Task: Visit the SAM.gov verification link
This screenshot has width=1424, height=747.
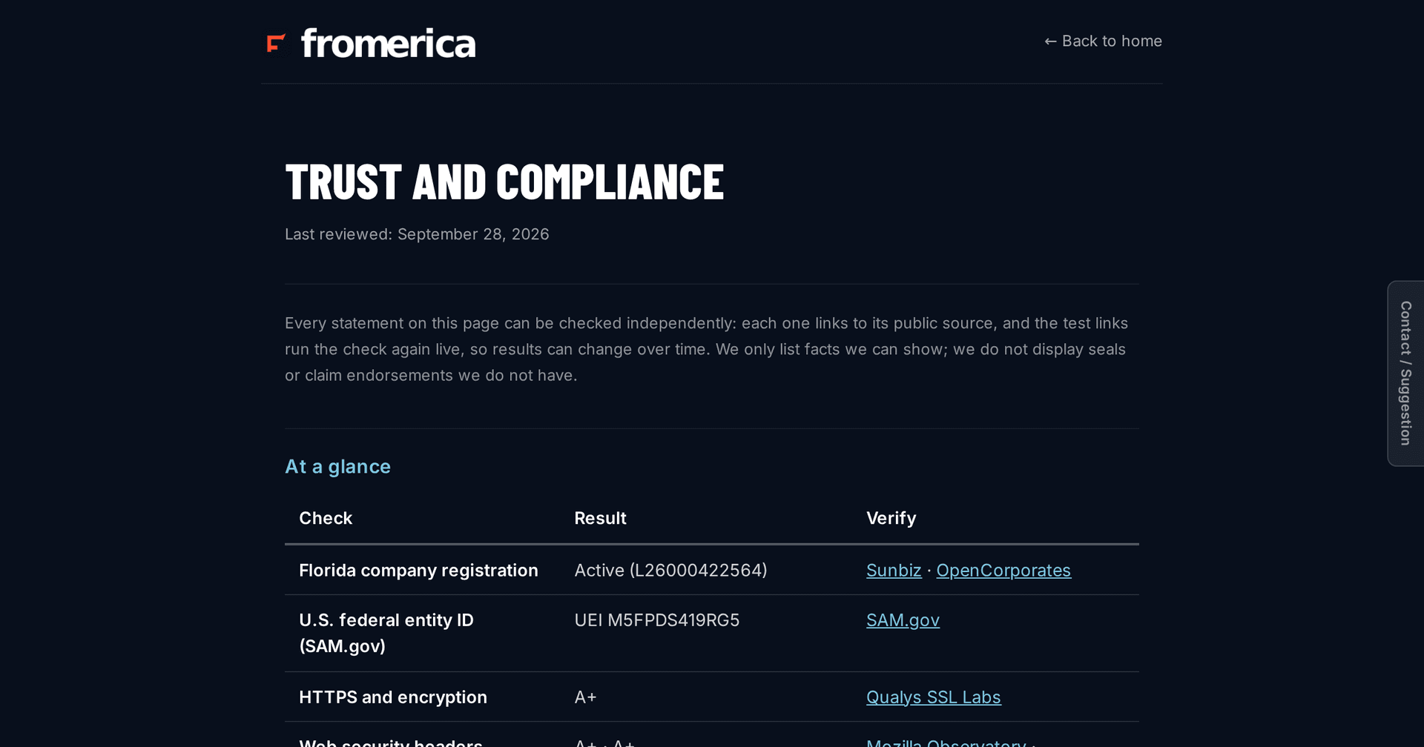Action: coord(903,620)
